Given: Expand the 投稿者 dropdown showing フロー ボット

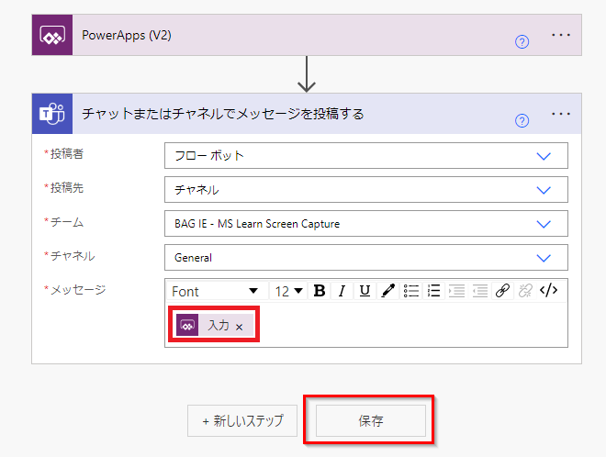Looking at the screenshot, I should pyautogui.click(x=544, y=156).
